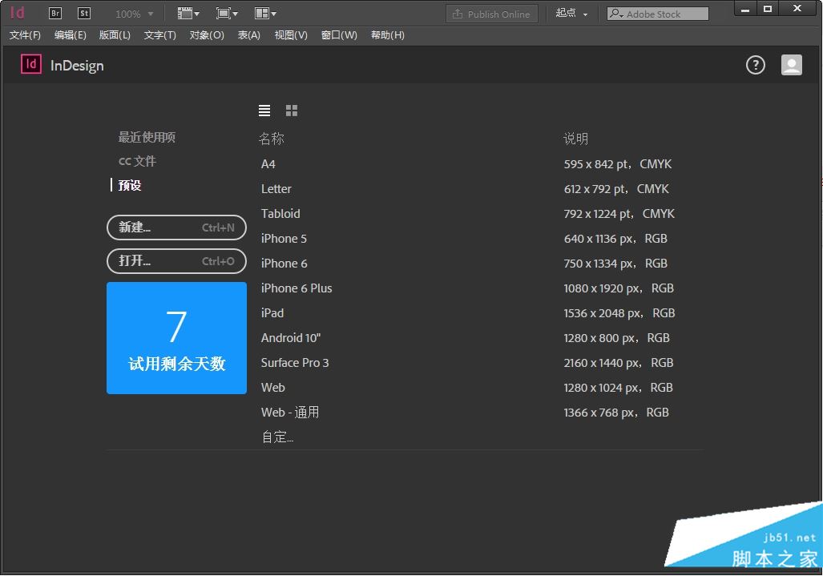Click the 打开... button
This screenshot has width=823, height=576.
coord(176,260)
